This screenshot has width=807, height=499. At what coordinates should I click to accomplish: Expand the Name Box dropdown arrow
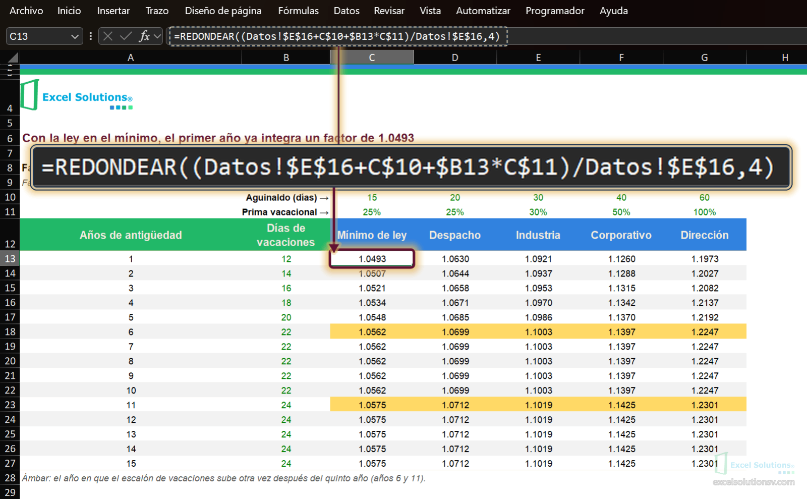pos(75,36)
